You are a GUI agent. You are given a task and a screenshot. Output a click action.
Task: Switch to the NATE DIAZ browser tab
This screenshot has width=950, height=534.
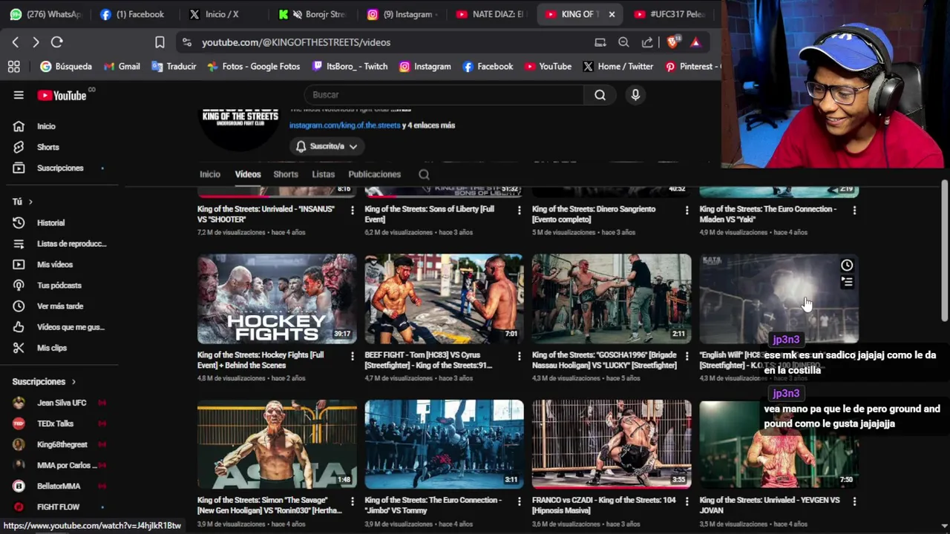coord(491,14)
